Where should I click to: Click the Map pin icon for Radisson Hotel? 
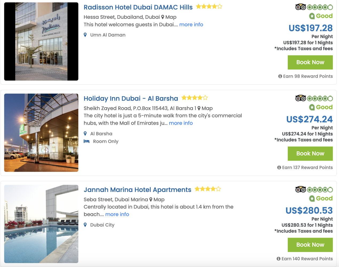pyautogui.click(x=163, y=17)
